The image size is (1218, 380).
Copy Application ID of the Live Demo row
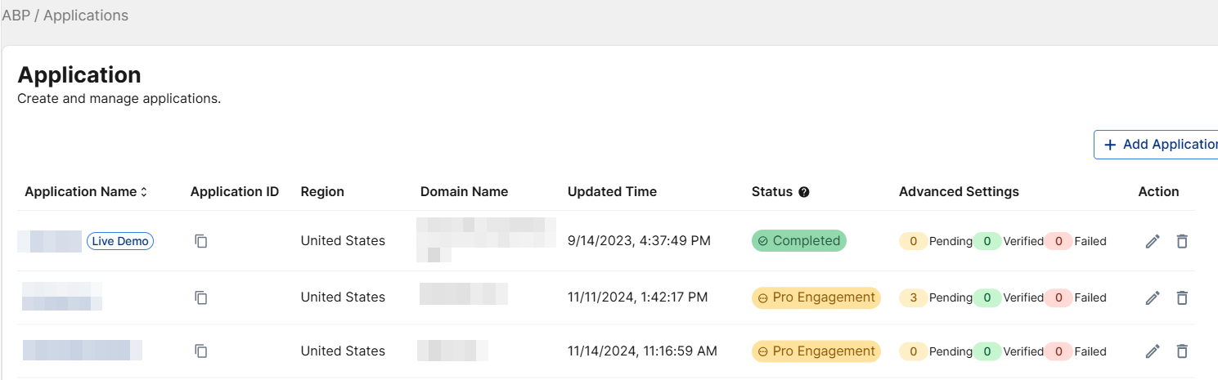tap(201, 241)
